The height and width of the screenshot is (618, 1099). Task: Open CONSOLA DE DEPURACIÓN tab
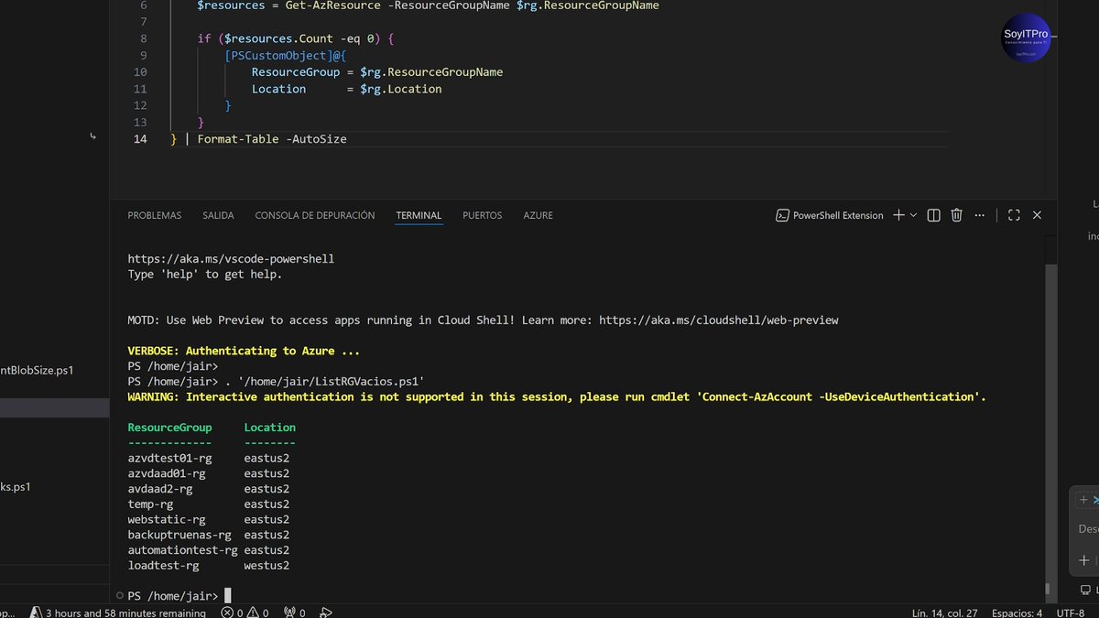pyautogui.click(x=315, y=215)
